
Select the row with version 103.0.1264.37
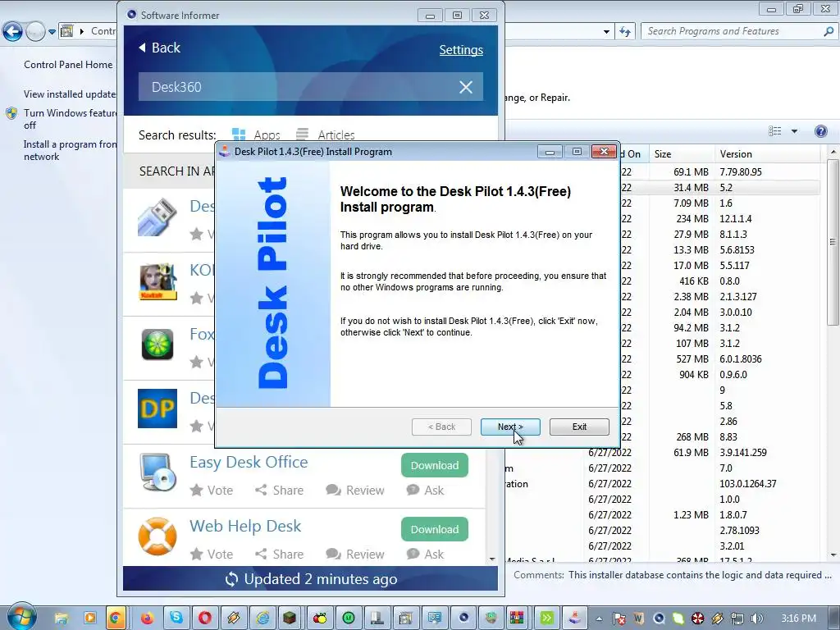[664, 484]
